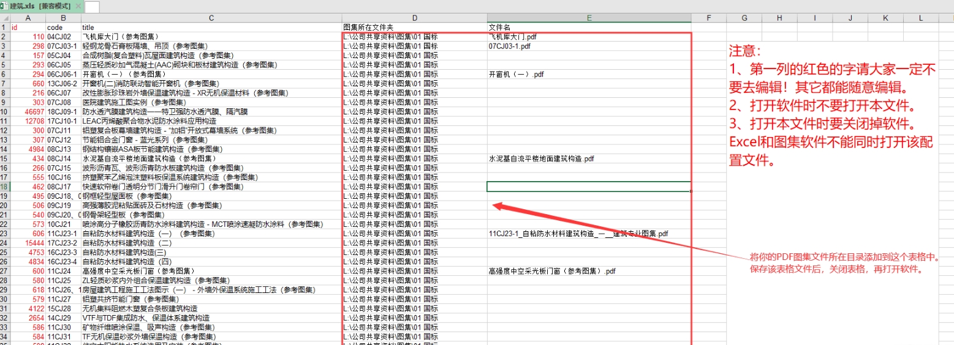Select the title cell '飞机库大门（参考图集）'
This screenshot has width=954, height=345.
[211, 37]
